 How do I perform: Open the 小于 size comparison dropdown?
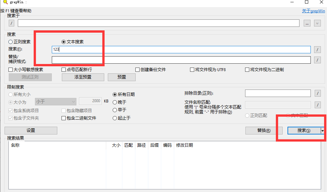pyautogui.click(x=55, y=101)
